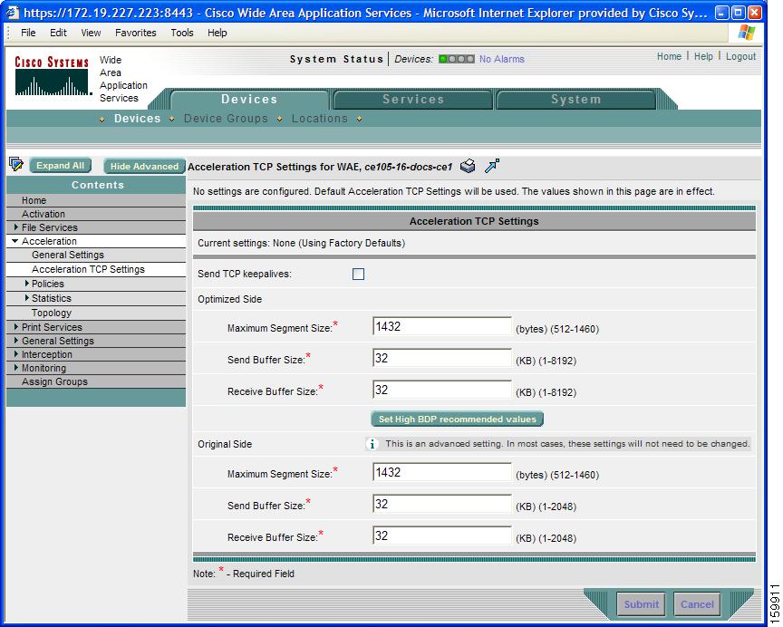The width and height of the screenshot is (783, 627).
Task: Open the View menu
Action: point(91,33)
